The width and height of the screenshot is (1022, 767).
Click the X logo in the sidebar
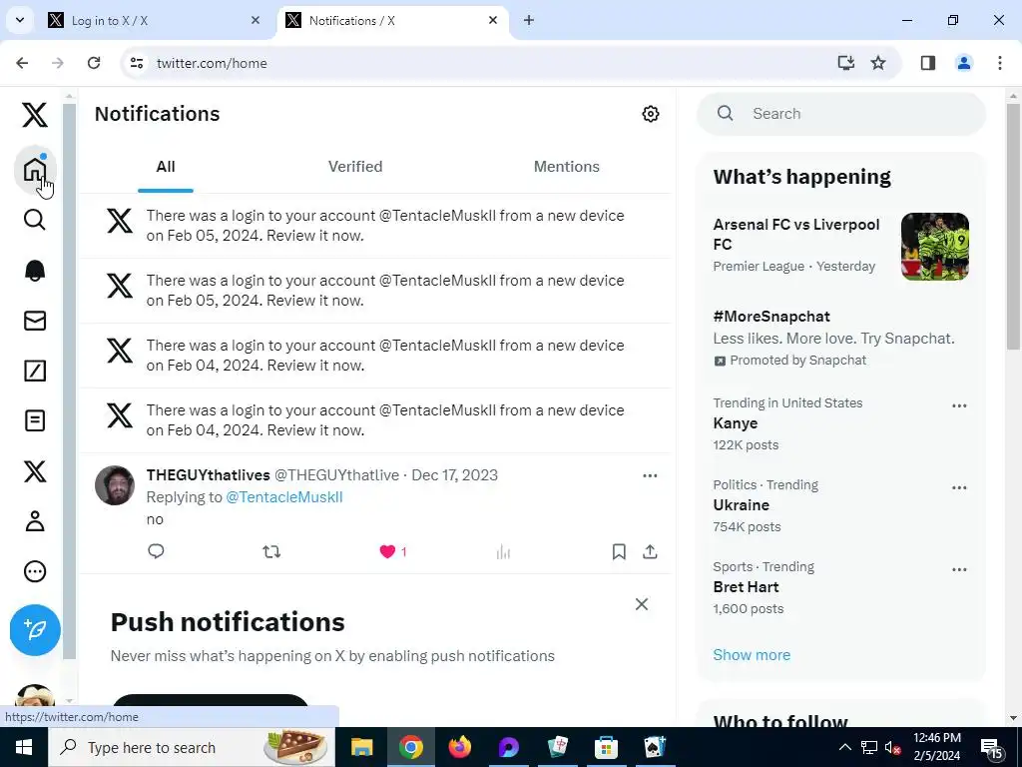(35, 114)
